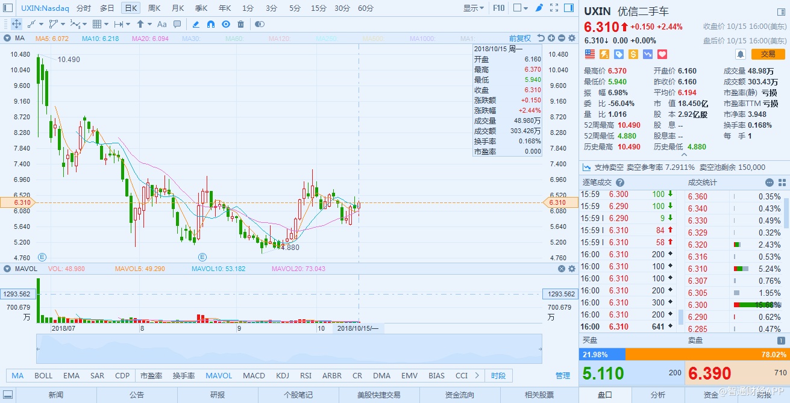
Task: Open dropdown arrow beside grid tool
Action: tap(106, 24)
